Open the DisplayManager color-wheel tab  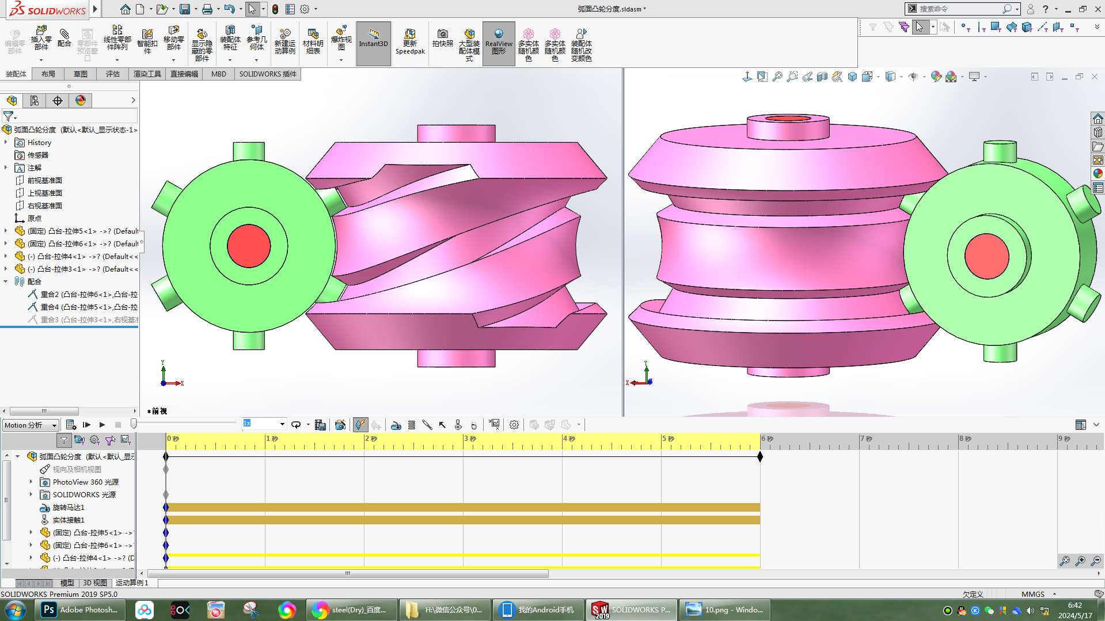click(x=81, y=101)
